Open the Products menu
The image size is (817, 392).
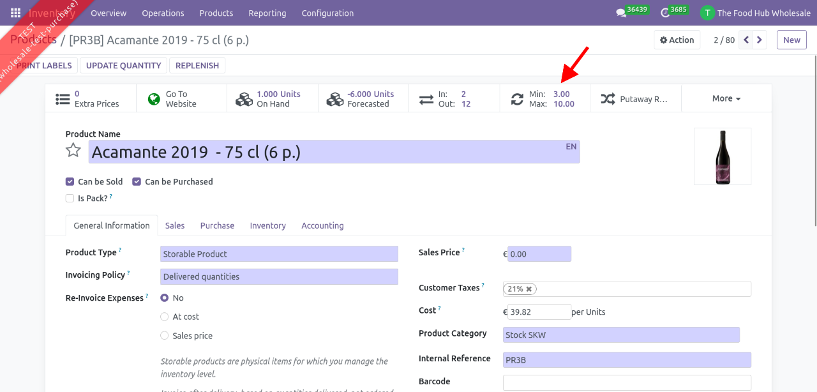click(x=216, y=13)
